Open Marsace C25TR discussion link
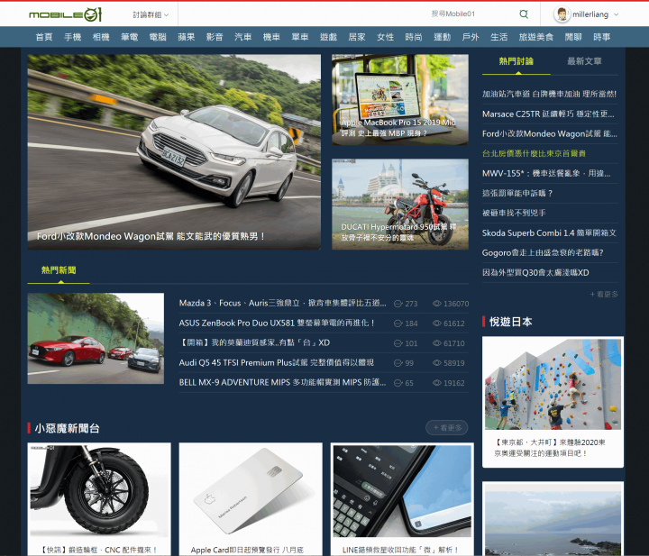649x556 pixels. click(x=548, y=114)
